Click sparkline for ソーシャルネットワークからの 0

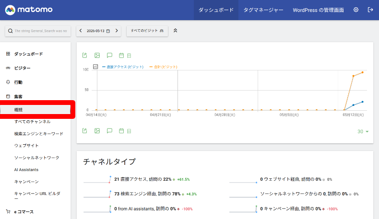(243, 195)
